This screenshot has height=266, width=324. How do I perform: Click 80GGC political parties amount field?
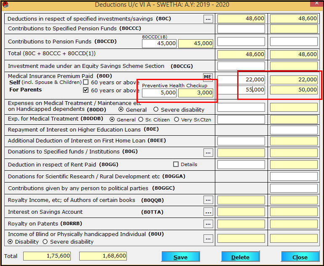[294, 188]
